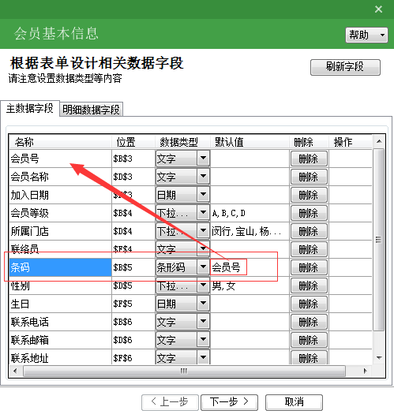The height and width of the screenshot is (418, 394).
Task: Open data type dropdown for 生日 row
Action: [x=203, y=304]
